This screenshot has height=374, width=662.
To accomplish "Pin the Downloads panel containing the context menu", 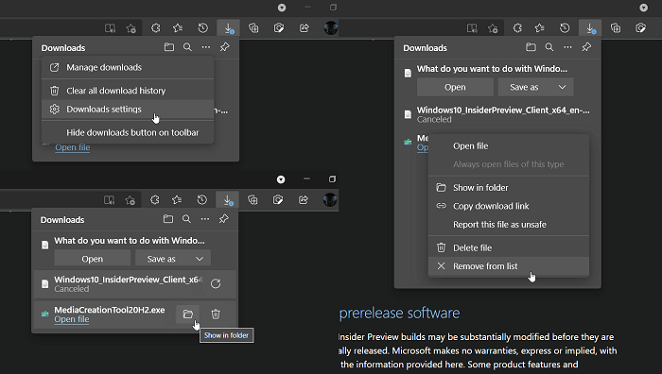I will (x=586, y=47).
